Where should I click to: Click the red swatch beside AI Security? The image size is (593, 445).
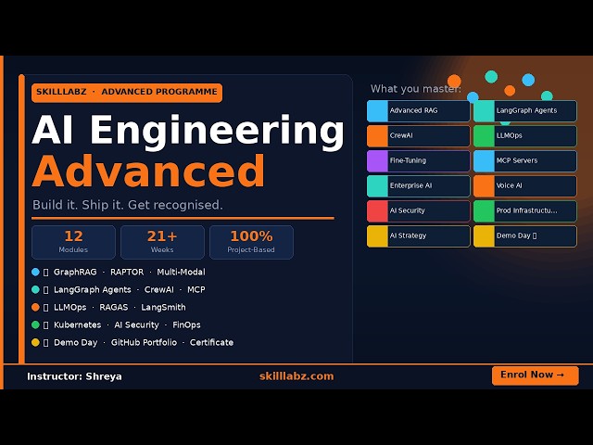point(377,210)
